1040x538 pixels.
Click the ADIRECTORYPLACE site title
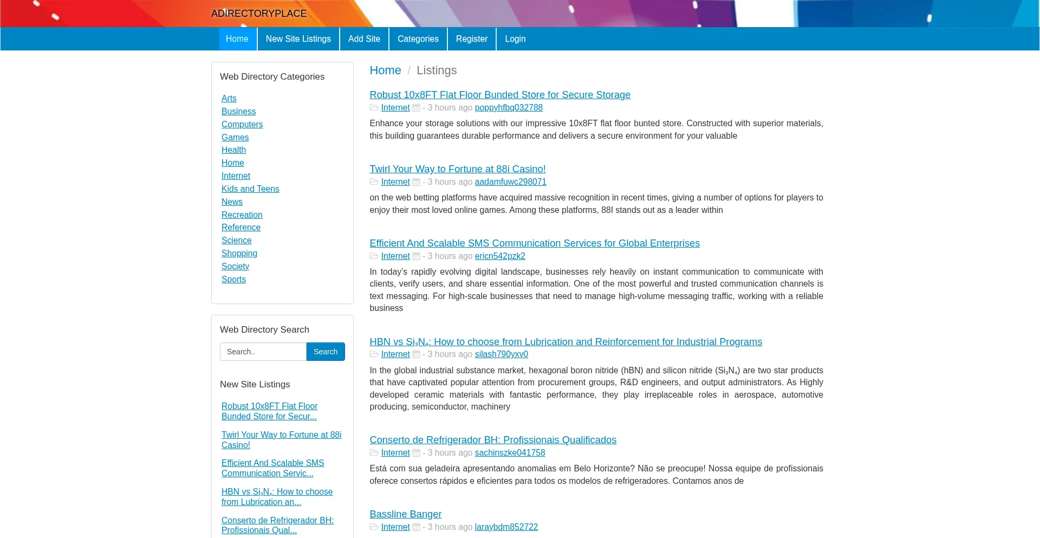(259, 14)
